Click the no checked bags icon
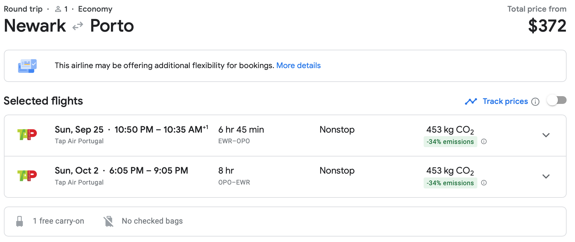The height and width of the screenshot is (242, 575). point(109,221)
